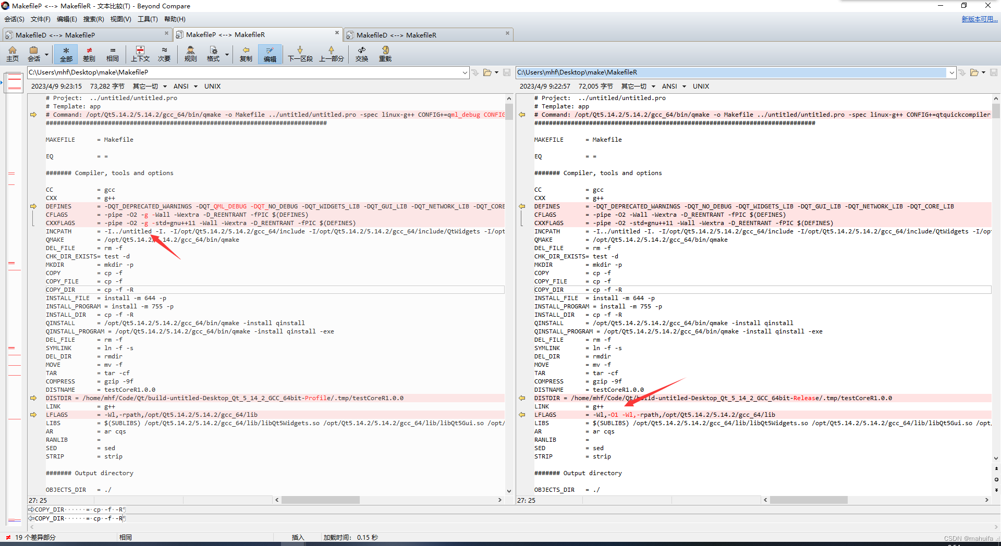The width and height of the screenshot is (1001, 546).
Task: Toggle the 全部 show all filter
Action: tap(66, 54)
